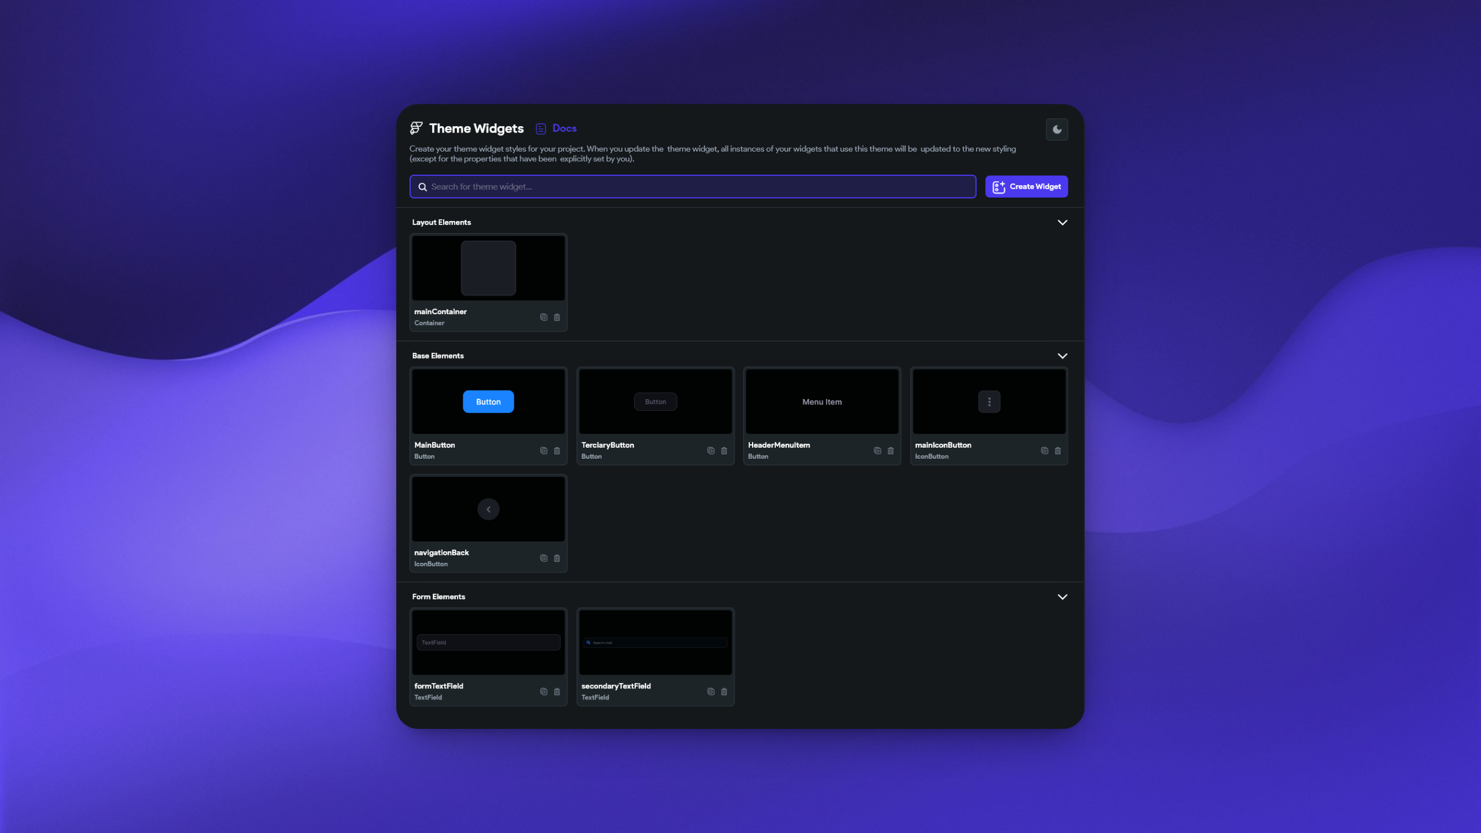Duplicate the MainButton theme widget
The height and width of the screenshot is (833, 1481).
pos(543,451)
